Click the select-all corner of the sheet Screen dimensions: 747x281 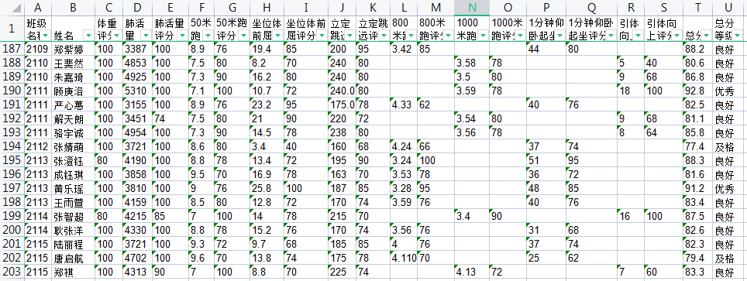coord(12,7)
